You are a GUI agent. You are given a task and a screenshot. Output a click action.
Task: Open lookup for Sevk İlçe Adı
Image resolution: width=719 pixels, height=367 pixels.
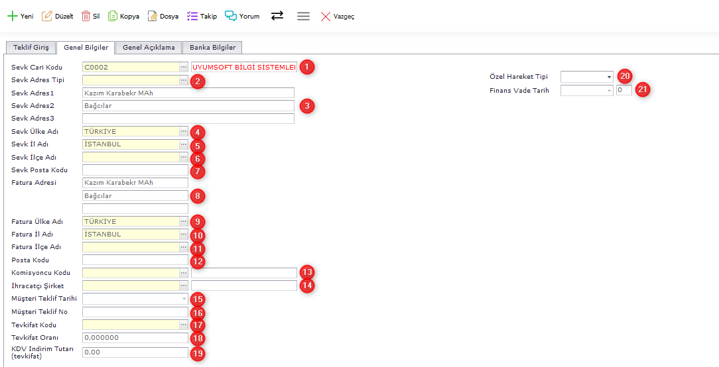coord(184,158)
